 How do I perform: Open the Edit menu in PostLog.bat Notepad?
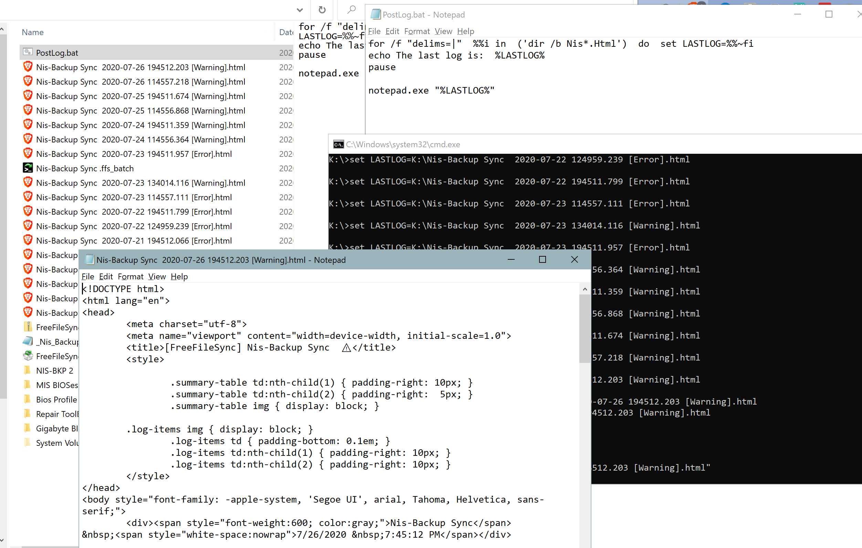(392, 31)
